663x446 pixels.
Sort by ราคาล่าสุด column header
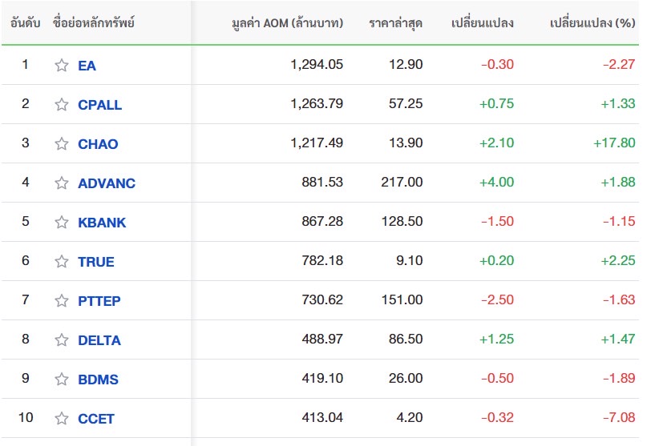395,22
